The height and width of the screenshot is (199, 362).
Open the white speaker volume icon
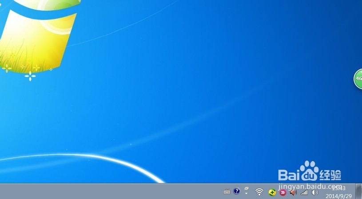[314, 192]
